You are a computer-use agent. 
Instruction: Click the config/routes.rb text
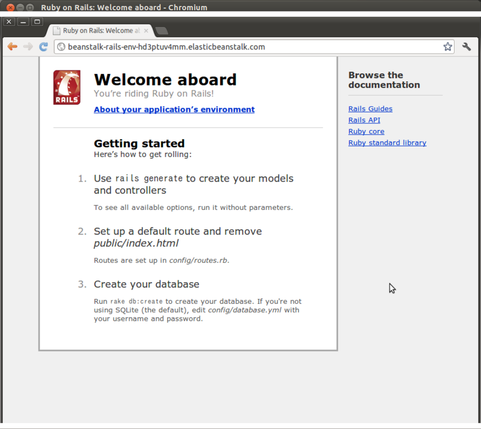[x=198, y=261]
